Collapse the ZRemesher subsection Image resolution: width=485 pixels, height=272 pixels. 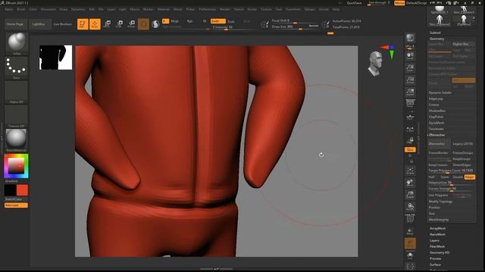coord(437,135)
